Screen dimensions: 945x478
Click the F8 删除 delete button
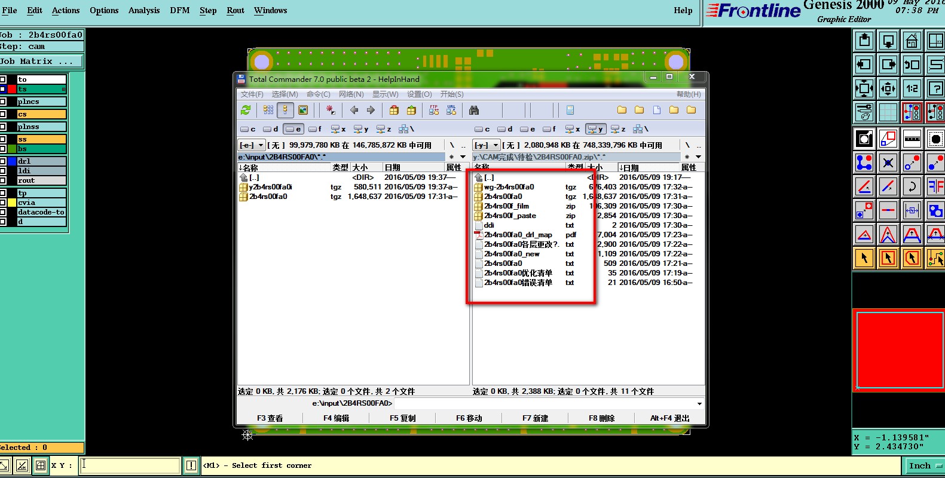pos(601,418)
